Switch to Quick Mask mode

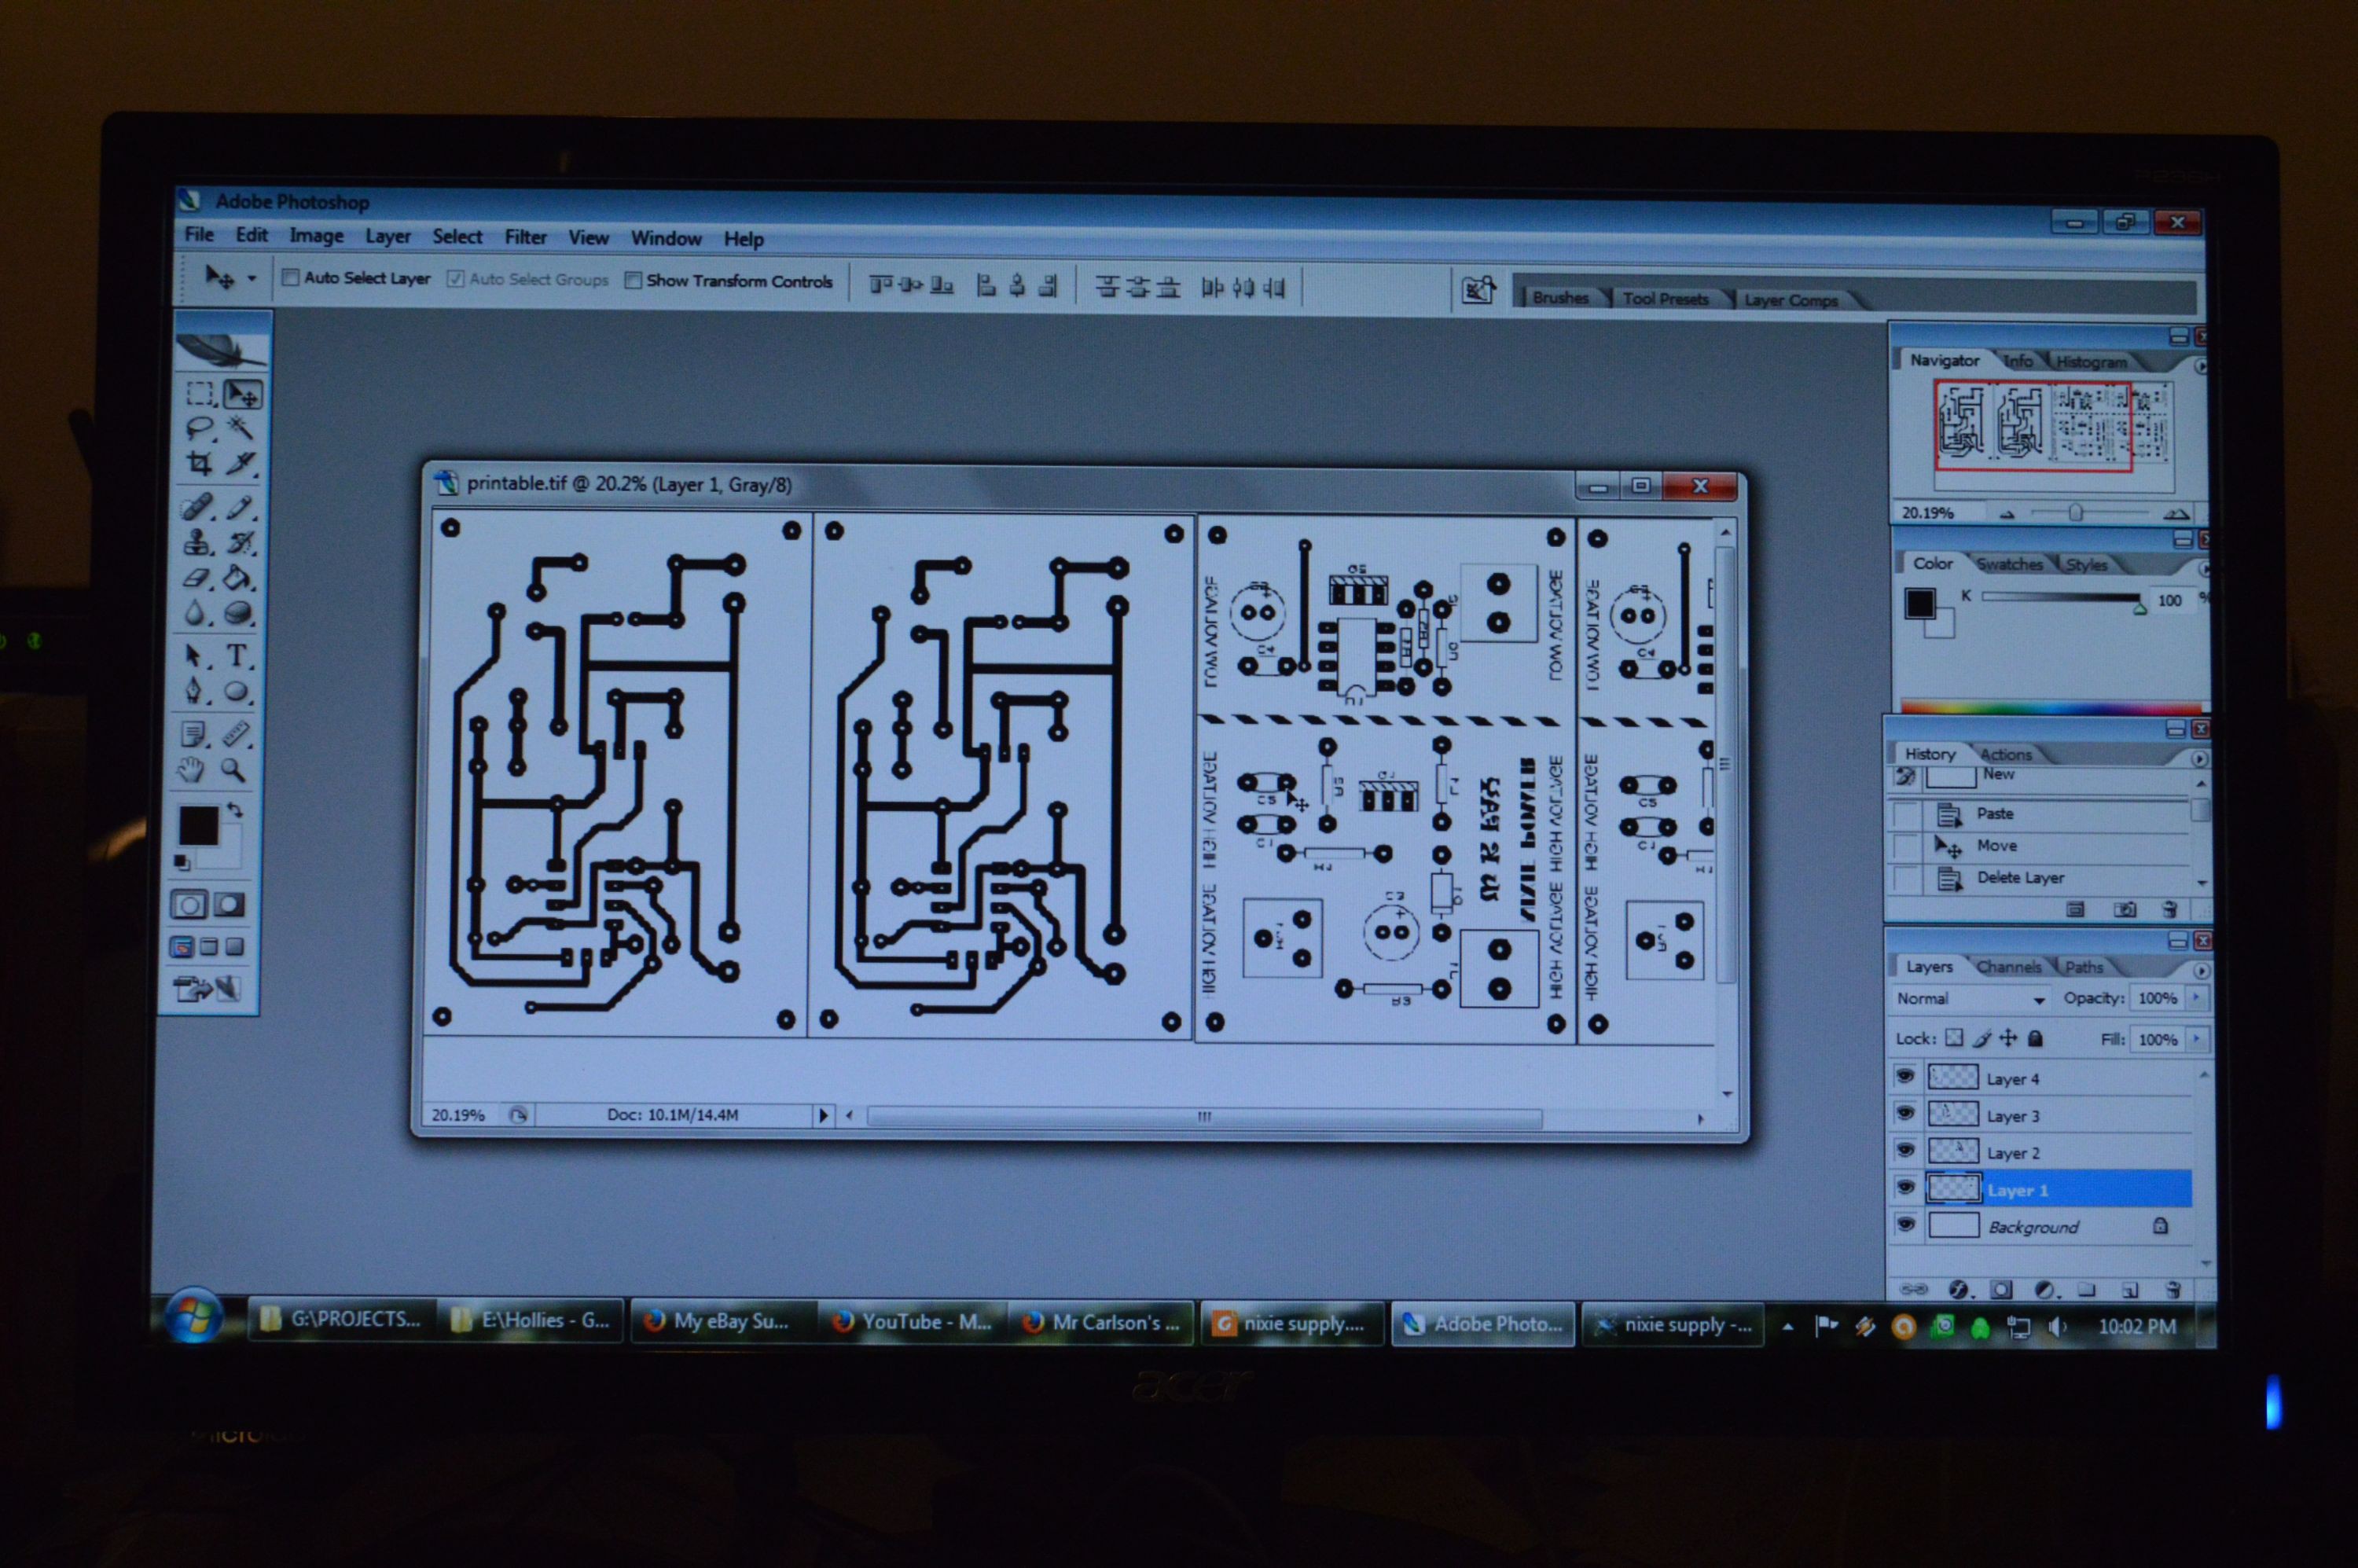[229, 905]
